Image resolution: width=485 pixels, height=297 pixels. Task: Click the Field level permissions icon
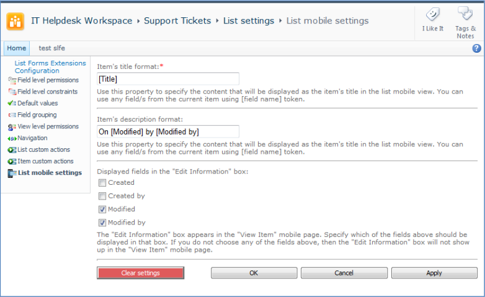point(12,81)
